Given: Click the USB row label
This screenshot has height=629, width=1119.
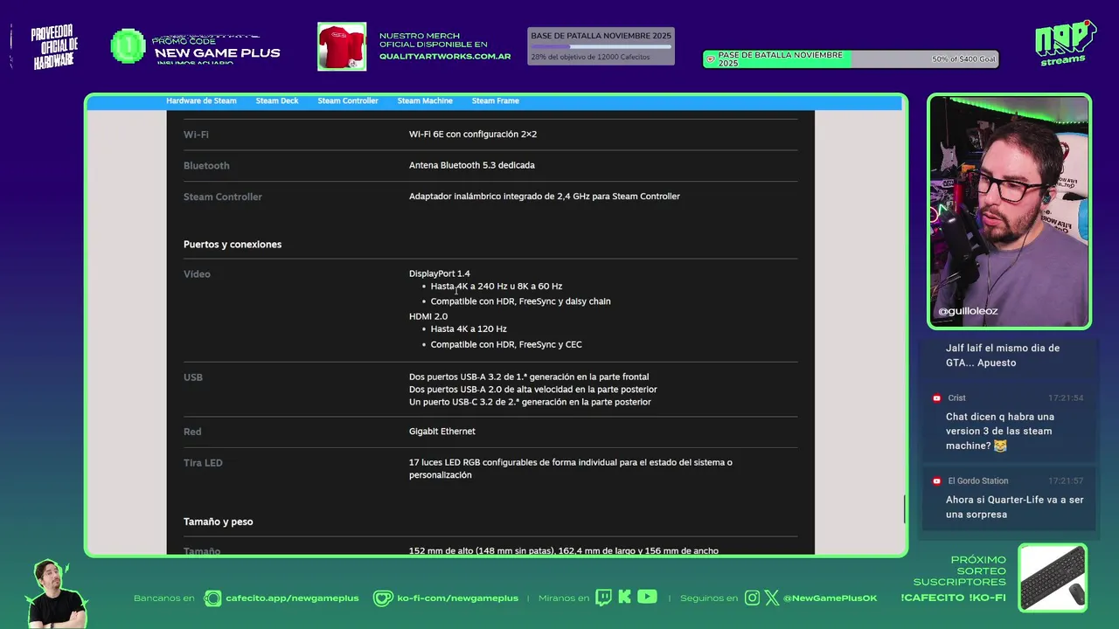Looking at the screenshot, I should pos(193,377).
